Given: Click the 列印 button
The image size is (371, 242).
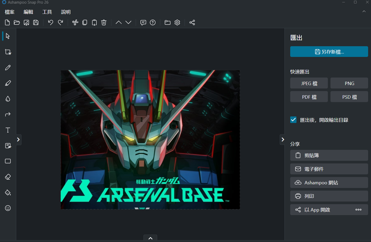Looking at the screenshot, I should tap(329, 196).
